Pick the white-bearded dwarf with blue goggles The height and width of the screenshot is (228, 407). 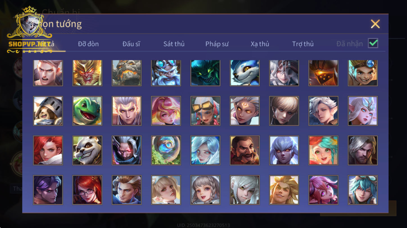coord(166,73)
